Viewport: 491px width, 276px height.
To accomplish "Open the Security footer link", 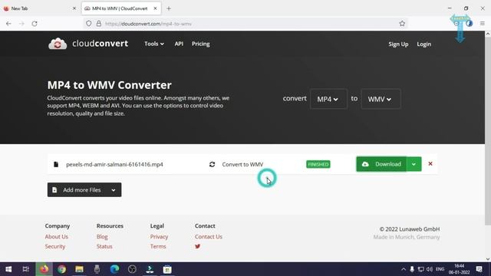I will click(55, 246).
